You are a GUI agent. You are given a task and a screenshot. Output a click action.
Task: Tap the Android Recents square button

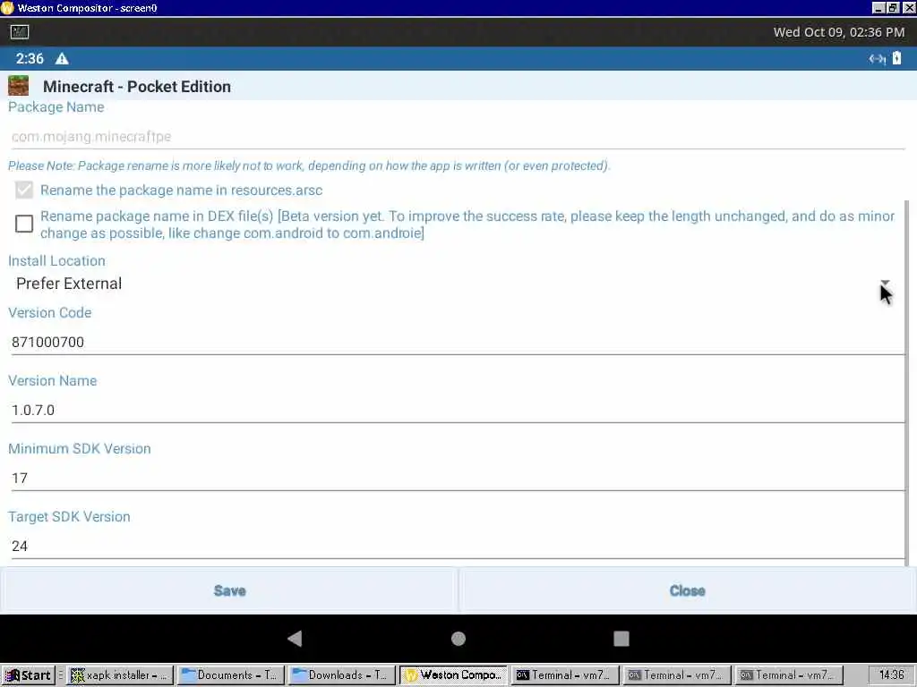pos(621,639)
